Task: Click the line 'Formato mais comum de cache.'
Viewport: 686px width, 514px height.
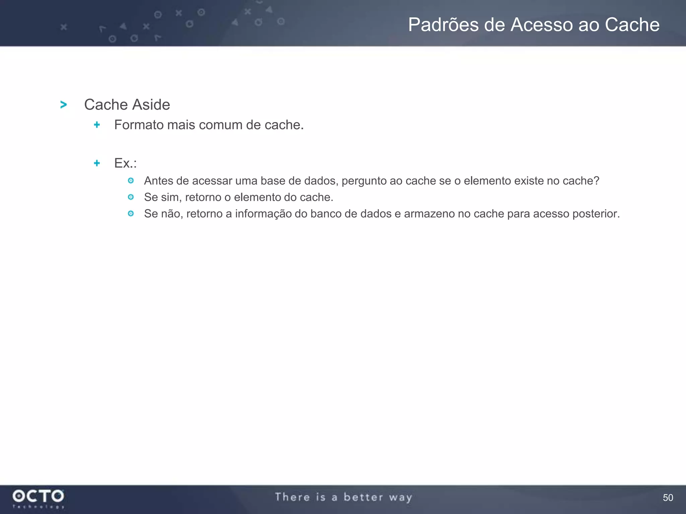Action: pyautogui.click(x=209, y=125)
